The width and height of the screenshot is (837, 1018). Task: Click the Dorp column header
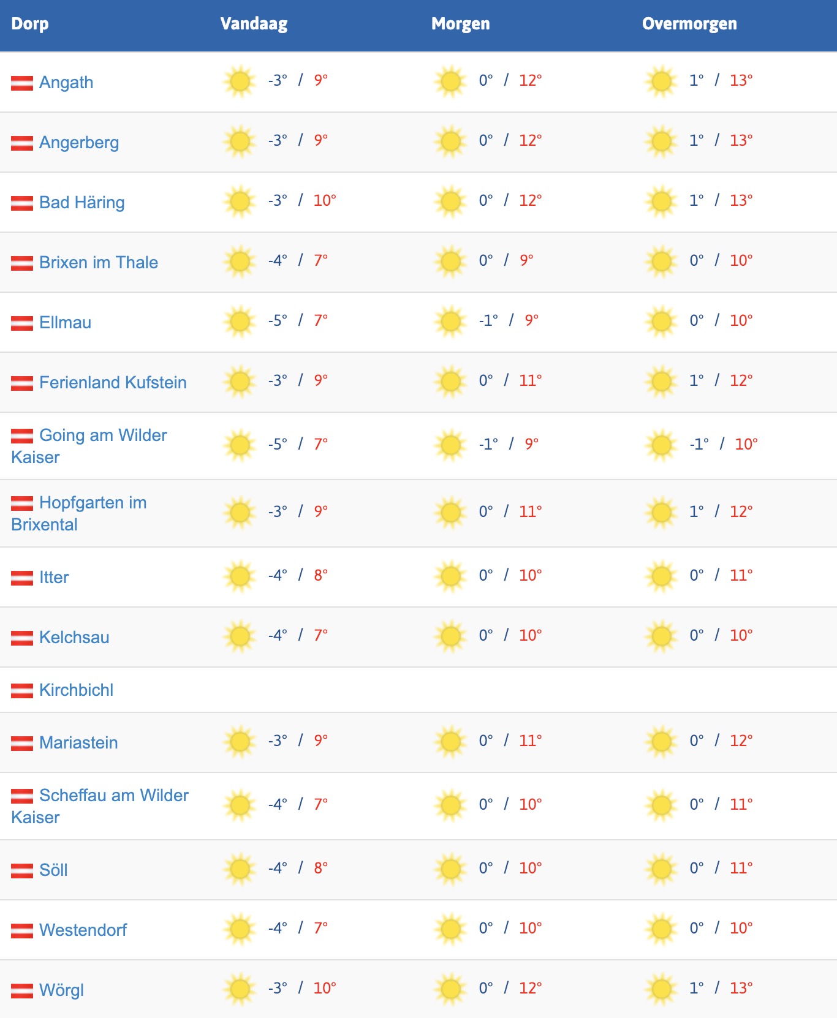pyautogui.click(x=30, y=24)
